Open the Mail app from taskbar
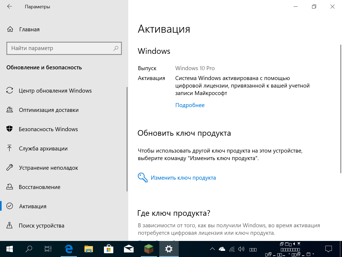342x257 pixels. tap(129, 249)
